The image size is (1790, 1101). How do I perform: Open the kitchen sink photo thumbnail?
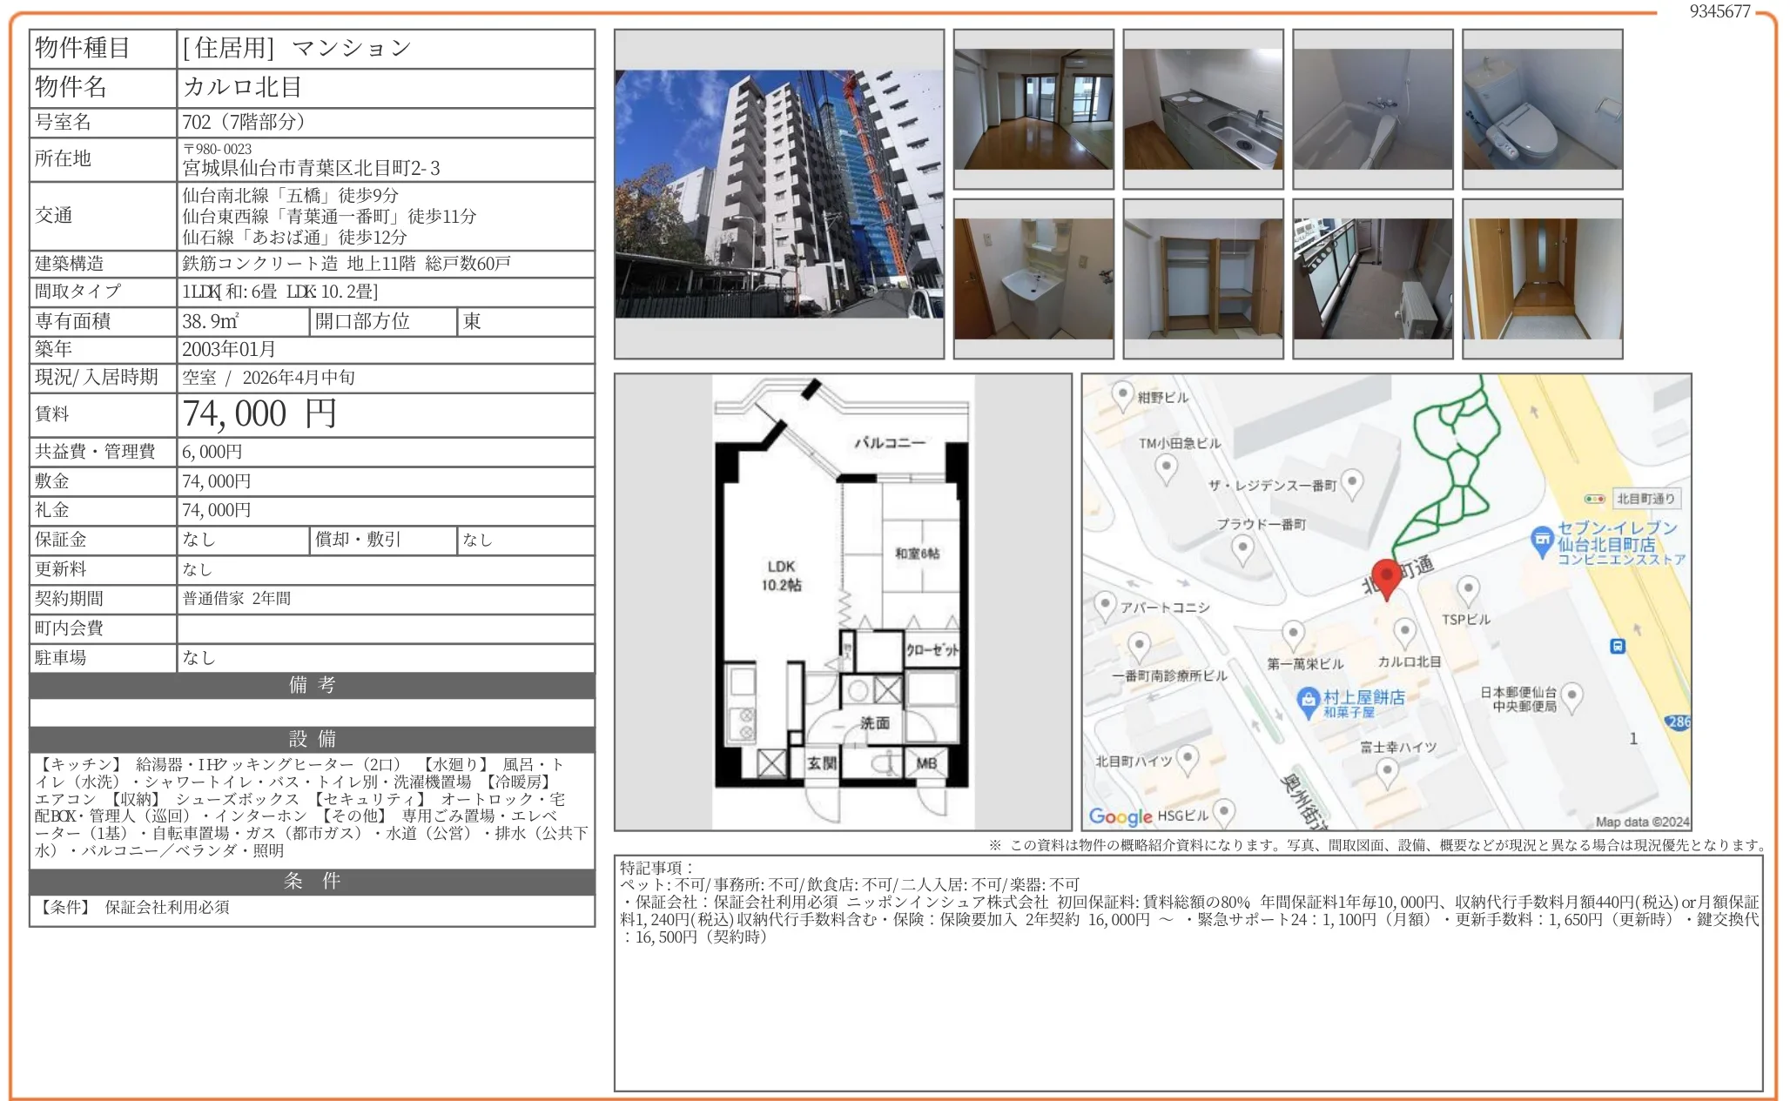(x=1202, y=109)
